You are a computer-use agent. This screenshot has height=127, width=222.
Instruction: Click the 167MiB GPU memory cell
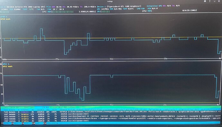[41, 116]
